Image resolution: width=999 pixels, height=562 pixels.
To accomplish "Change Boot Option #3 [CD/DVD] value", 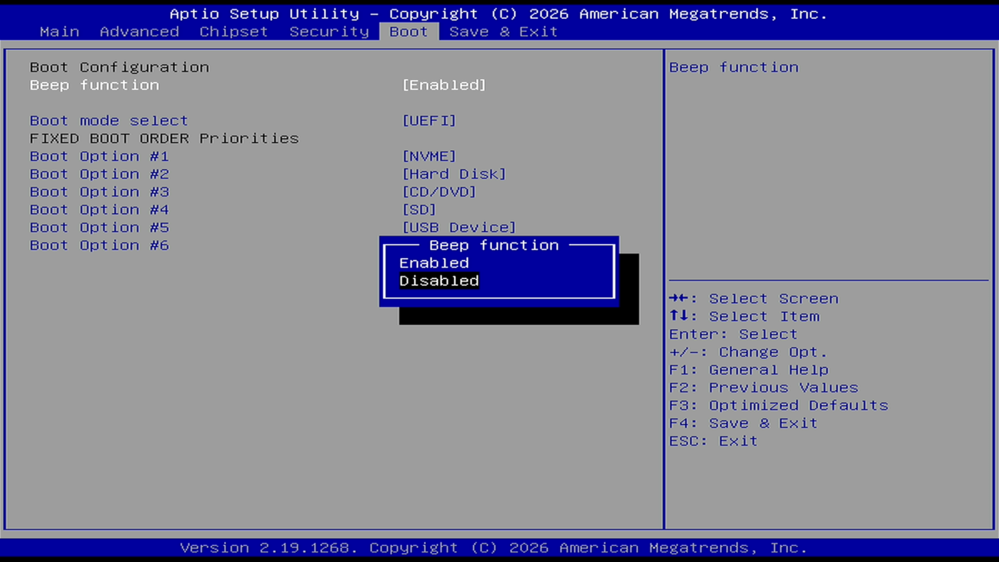I will (x=439, y=192).
